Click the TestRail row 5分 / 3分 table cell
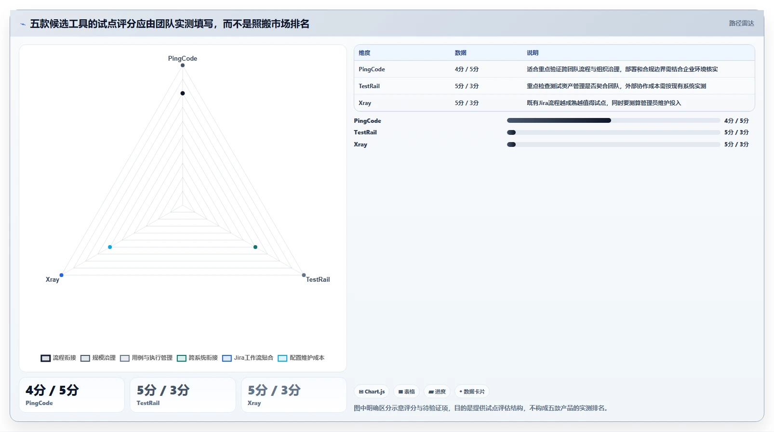 pos(467,86)
